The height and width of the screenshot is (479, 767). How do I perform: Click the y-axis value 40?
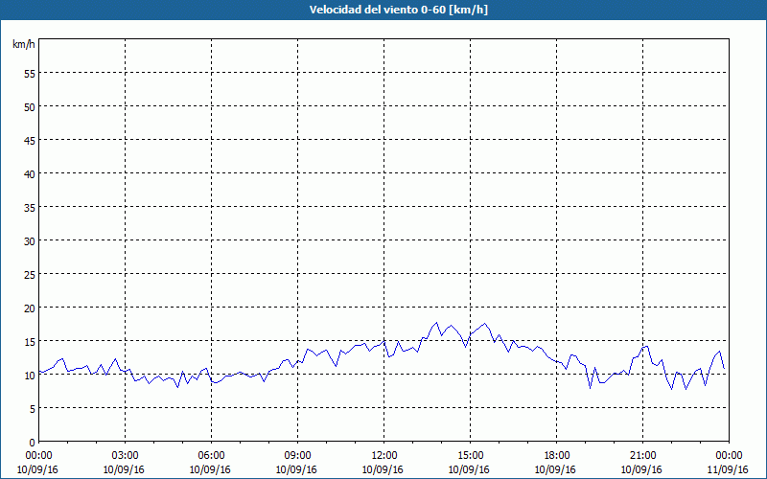30,174
